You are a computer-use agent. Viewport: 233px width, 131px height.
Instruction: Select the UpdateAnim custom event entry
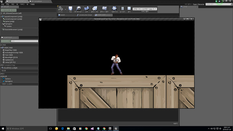pyautogui.click(x=9, y=60)
